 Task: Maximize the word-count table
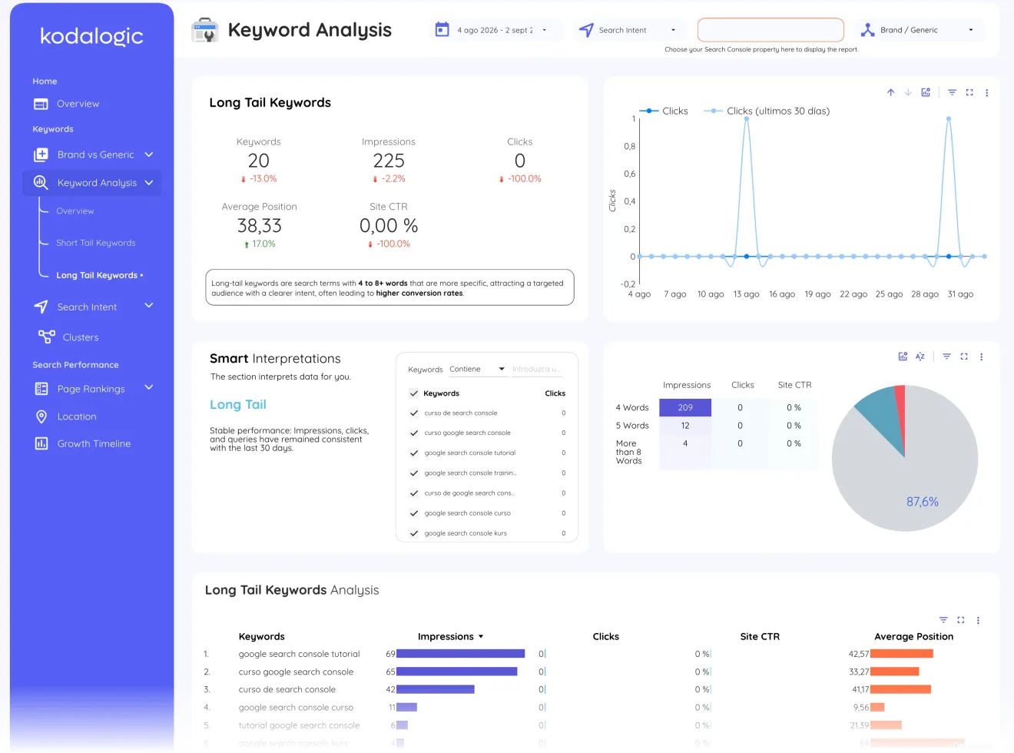click(x=964, y=357)
